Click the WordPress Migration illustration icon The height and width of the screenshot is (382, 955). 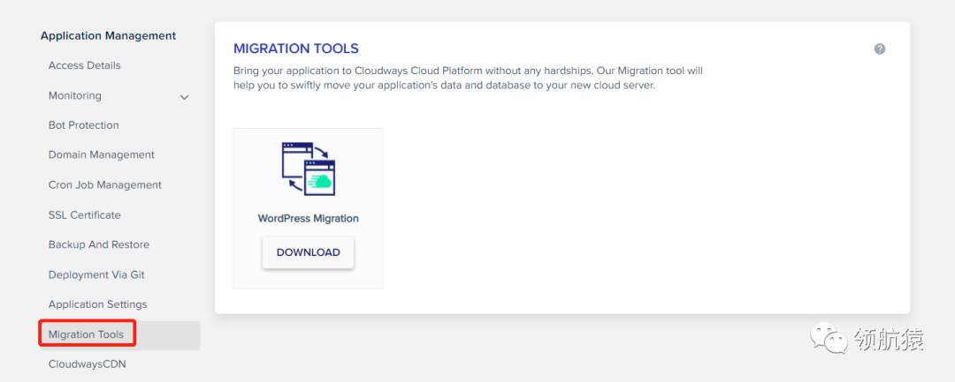tap(308, 169)
